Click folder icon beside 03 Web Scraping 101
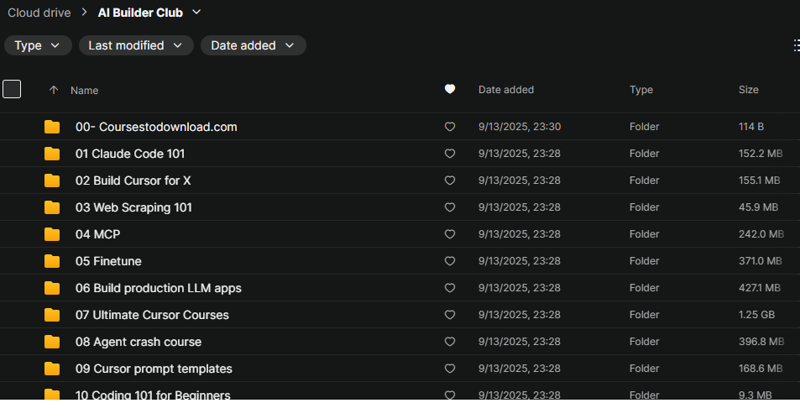 52,207
